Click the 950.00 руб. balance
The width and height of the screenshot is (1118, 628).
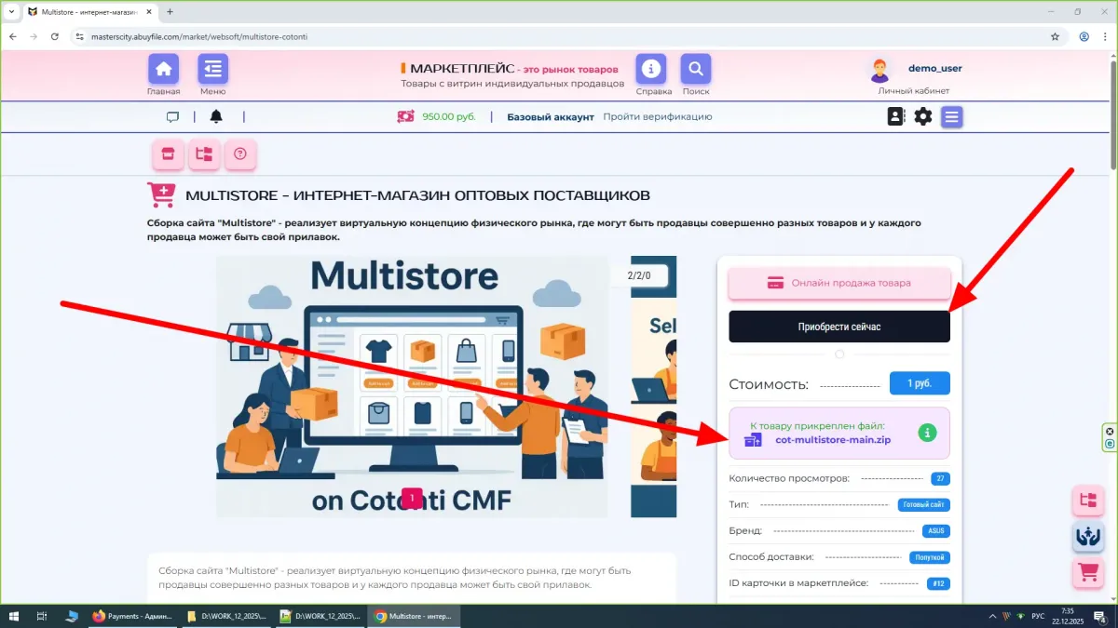[448, 117]
